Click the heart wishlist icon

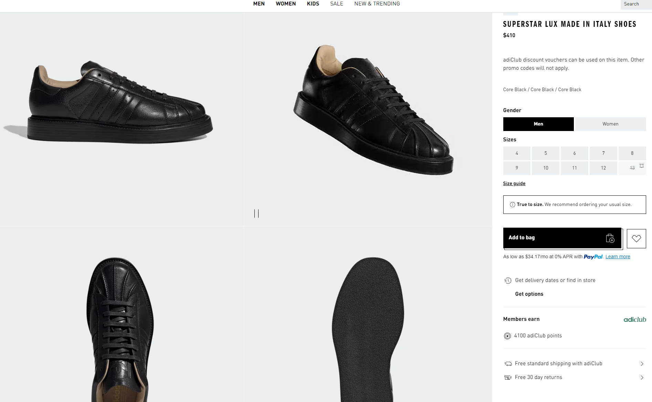(x=636, y=238)
